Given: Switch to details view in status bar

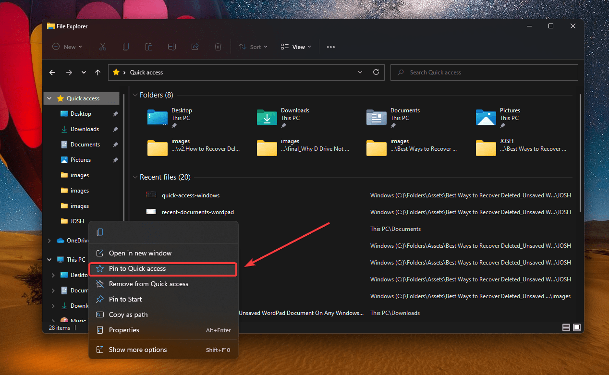Looking at the screenshot, I should tap(566, 327).
